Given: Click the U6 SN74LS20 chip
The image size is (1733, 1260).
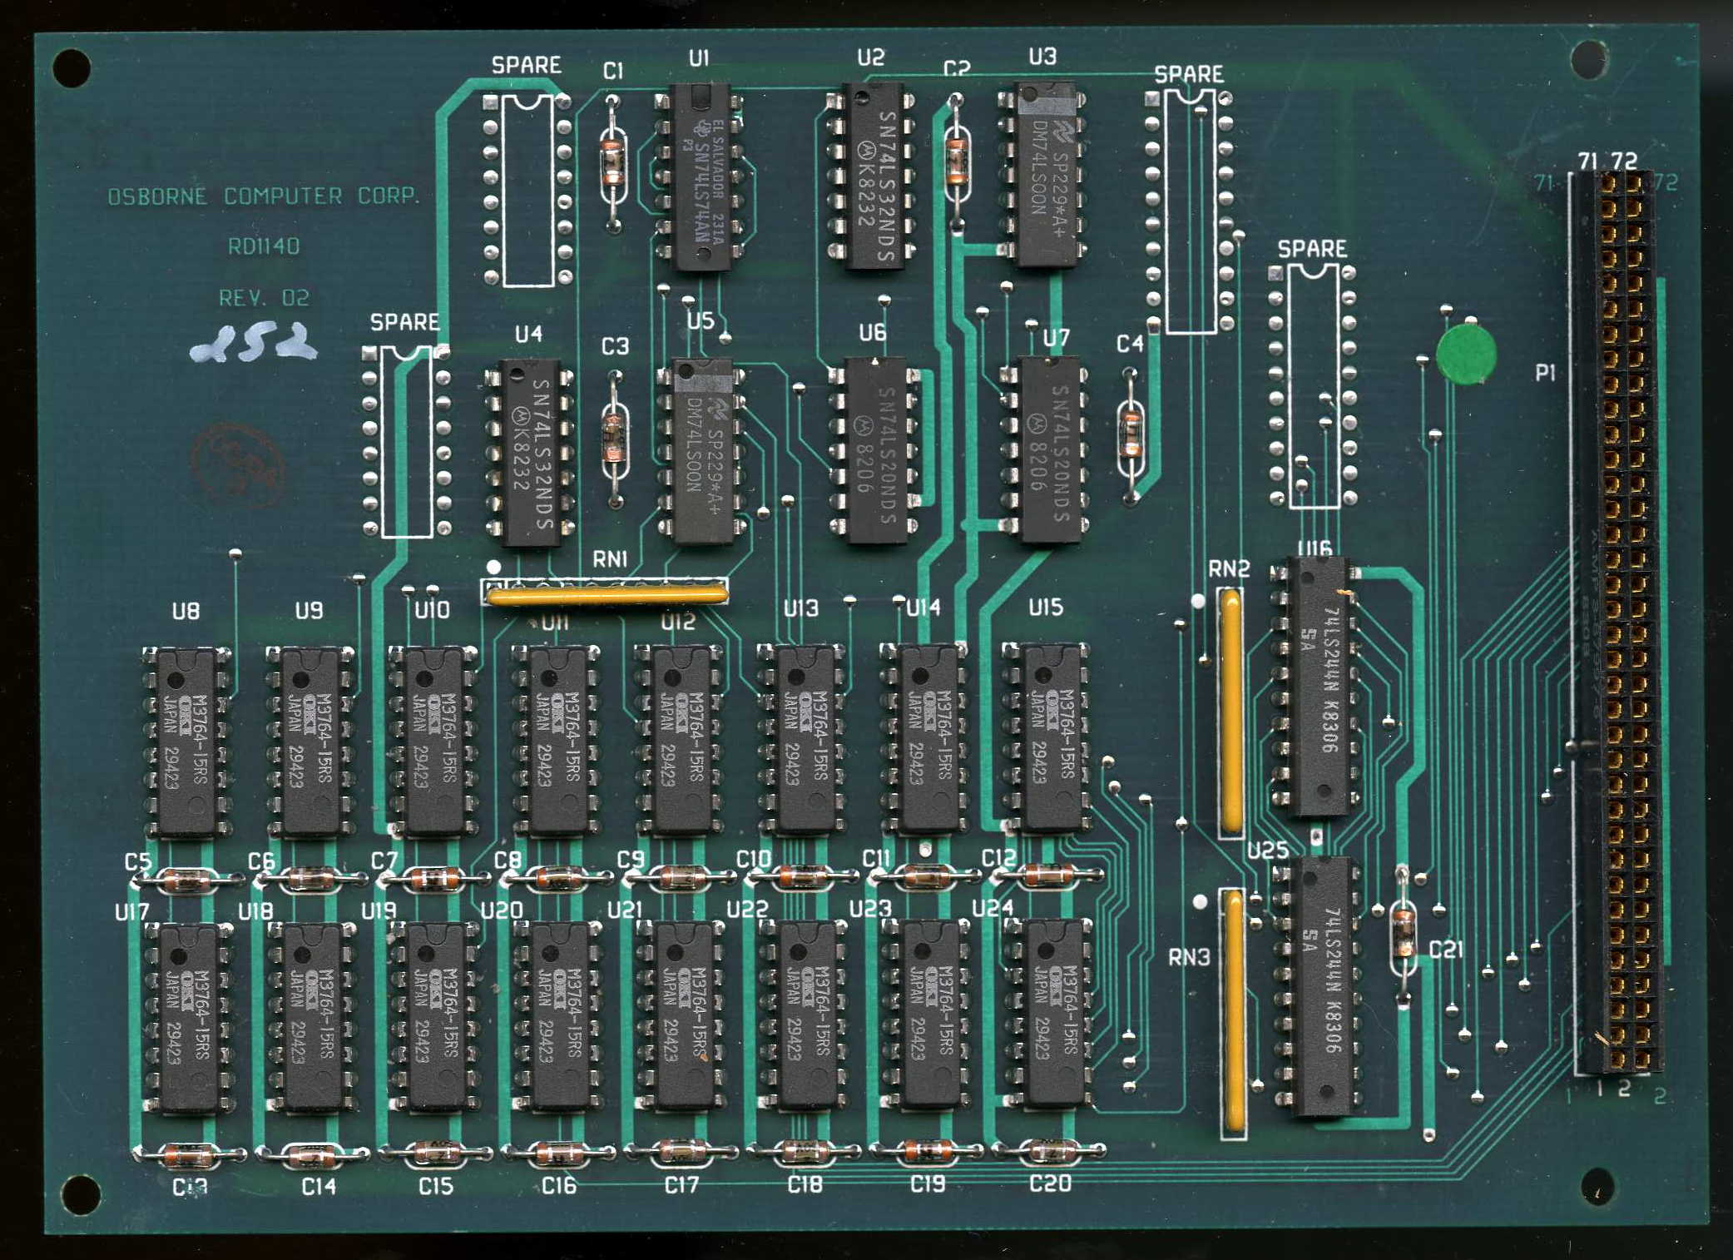Looking at the screenshot, I should (874, 449).
